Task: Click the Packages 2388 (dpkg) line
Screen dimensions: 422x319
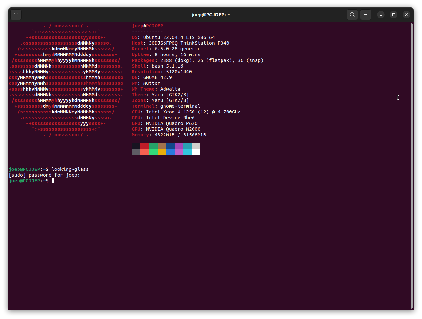Action: click(198, 60)
